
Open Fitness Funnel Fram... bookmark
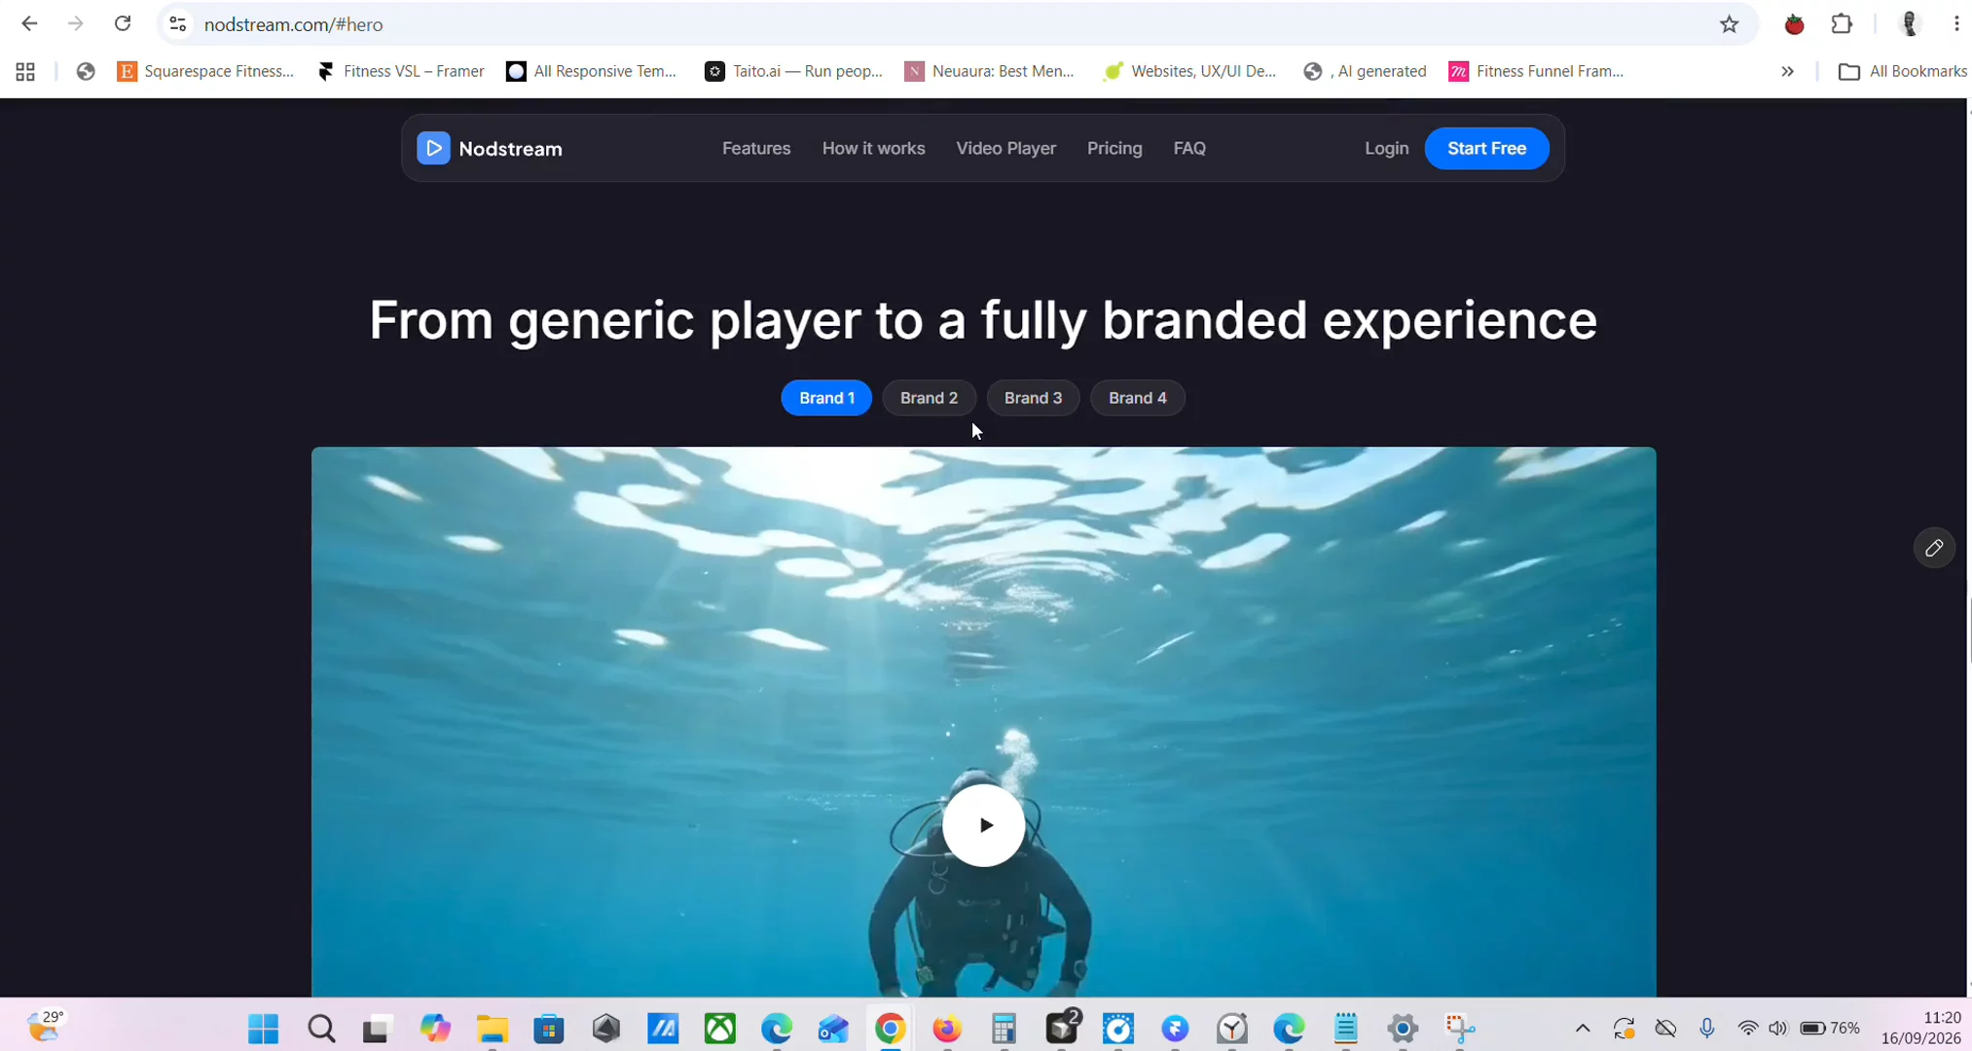[1536, 71]
